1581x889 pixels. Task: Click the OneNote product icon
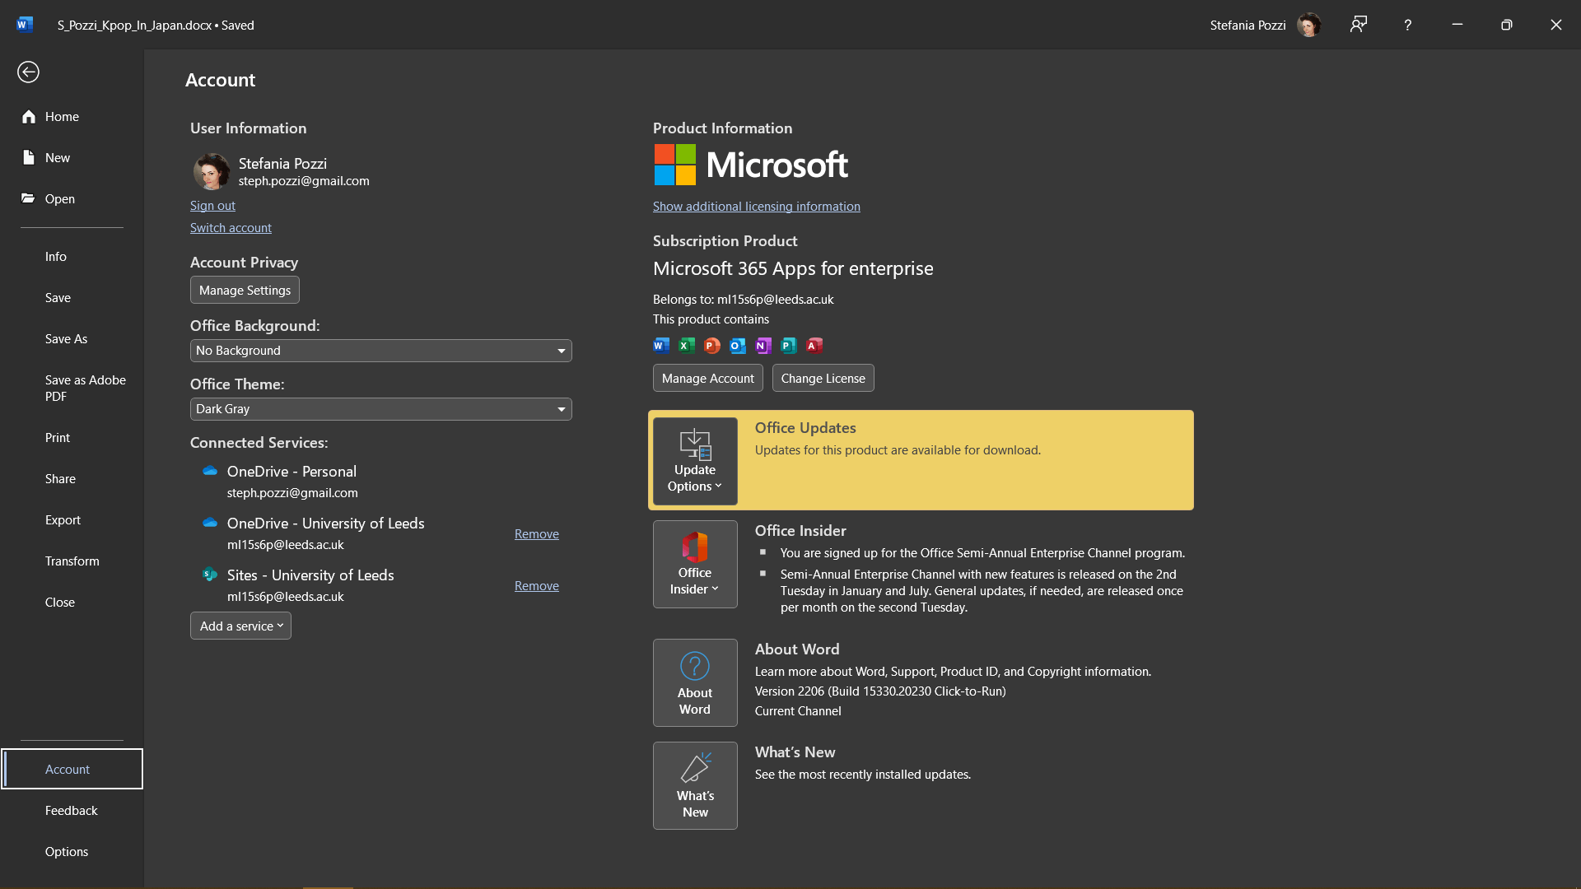763,346
